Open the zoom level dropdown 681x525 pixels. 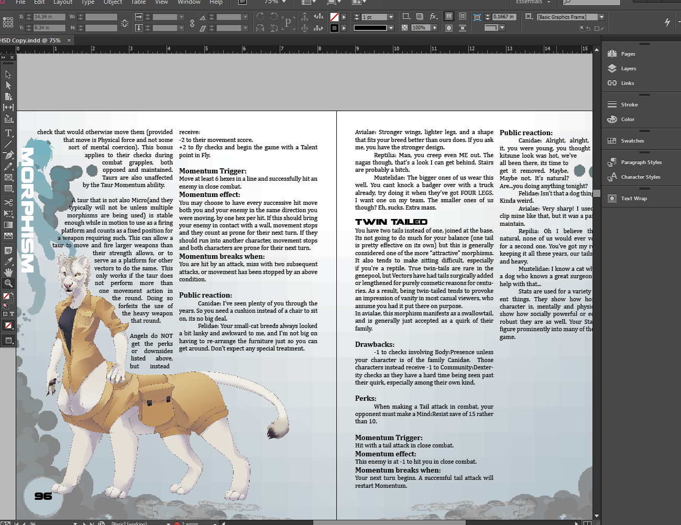click(x=284, y=2)
